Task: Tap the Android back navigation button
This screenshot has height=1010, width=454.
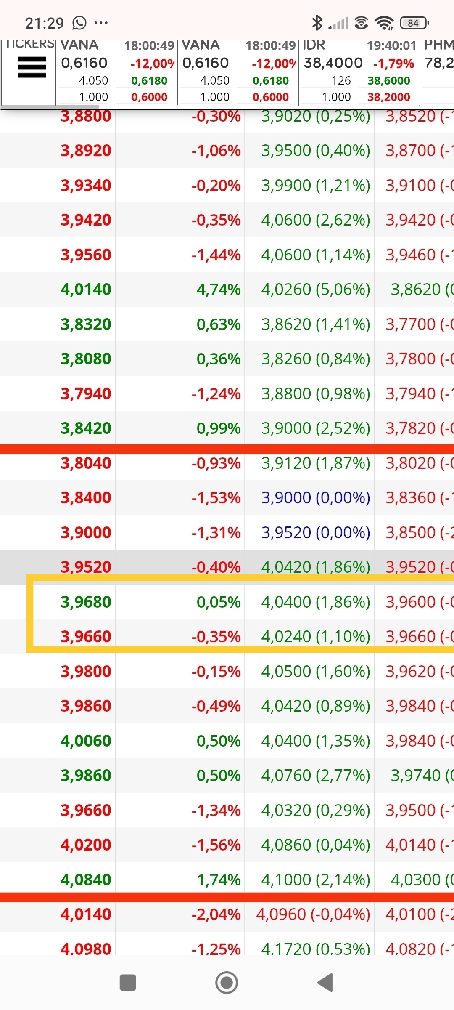Action: click(x=325, y=983)
